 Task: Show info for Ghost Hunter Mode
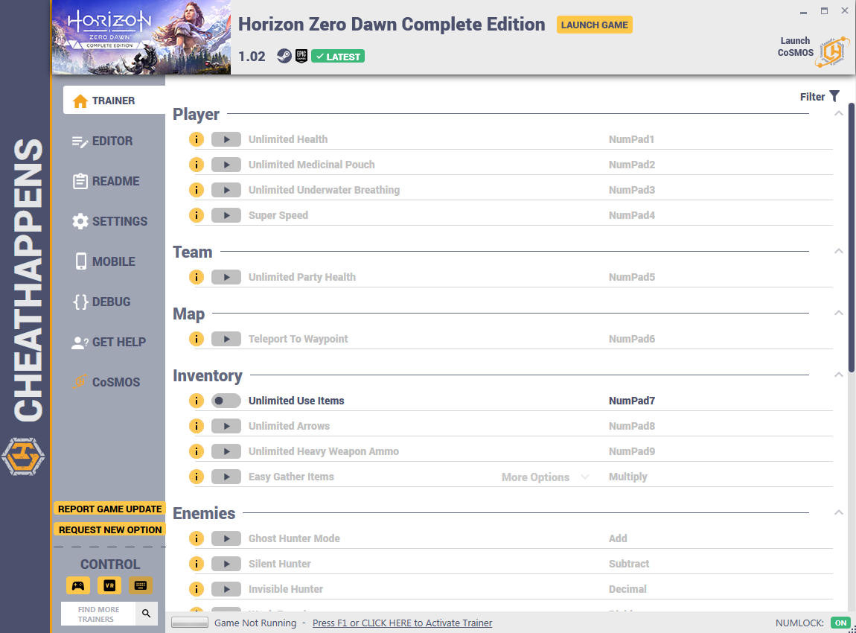tap(196, 538)
